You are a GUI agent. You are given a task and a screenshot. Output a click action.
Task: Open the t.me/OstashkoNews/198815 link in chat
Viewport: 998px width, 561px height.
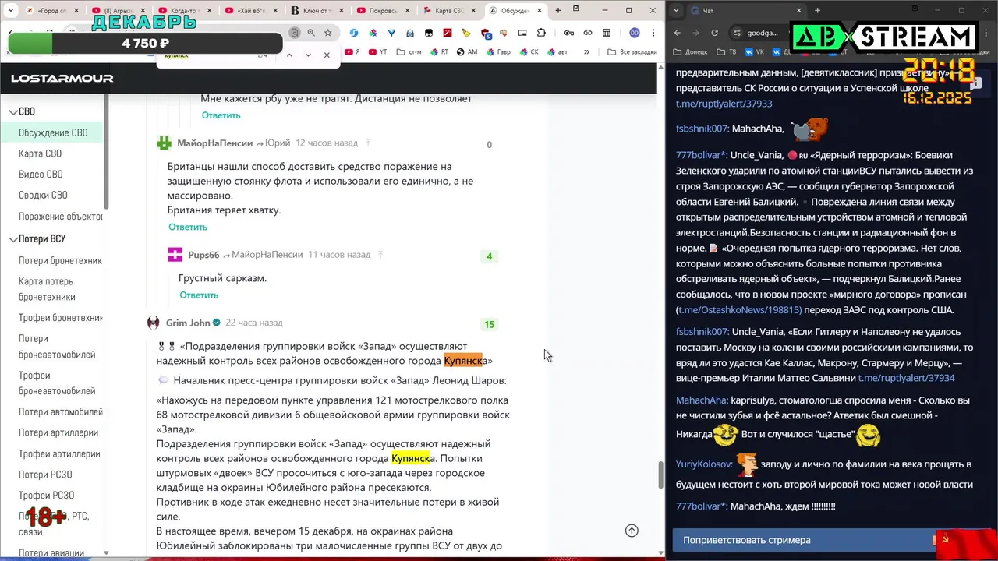tap(740, 310)
